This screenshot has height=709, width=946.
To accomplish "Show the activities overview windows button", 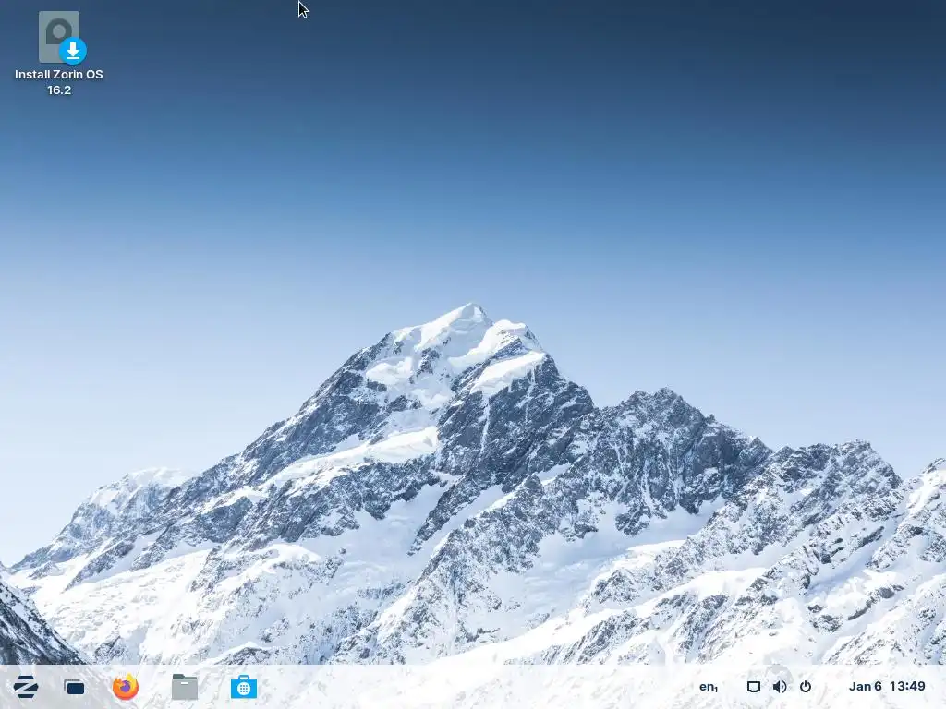I will (74, 687).
